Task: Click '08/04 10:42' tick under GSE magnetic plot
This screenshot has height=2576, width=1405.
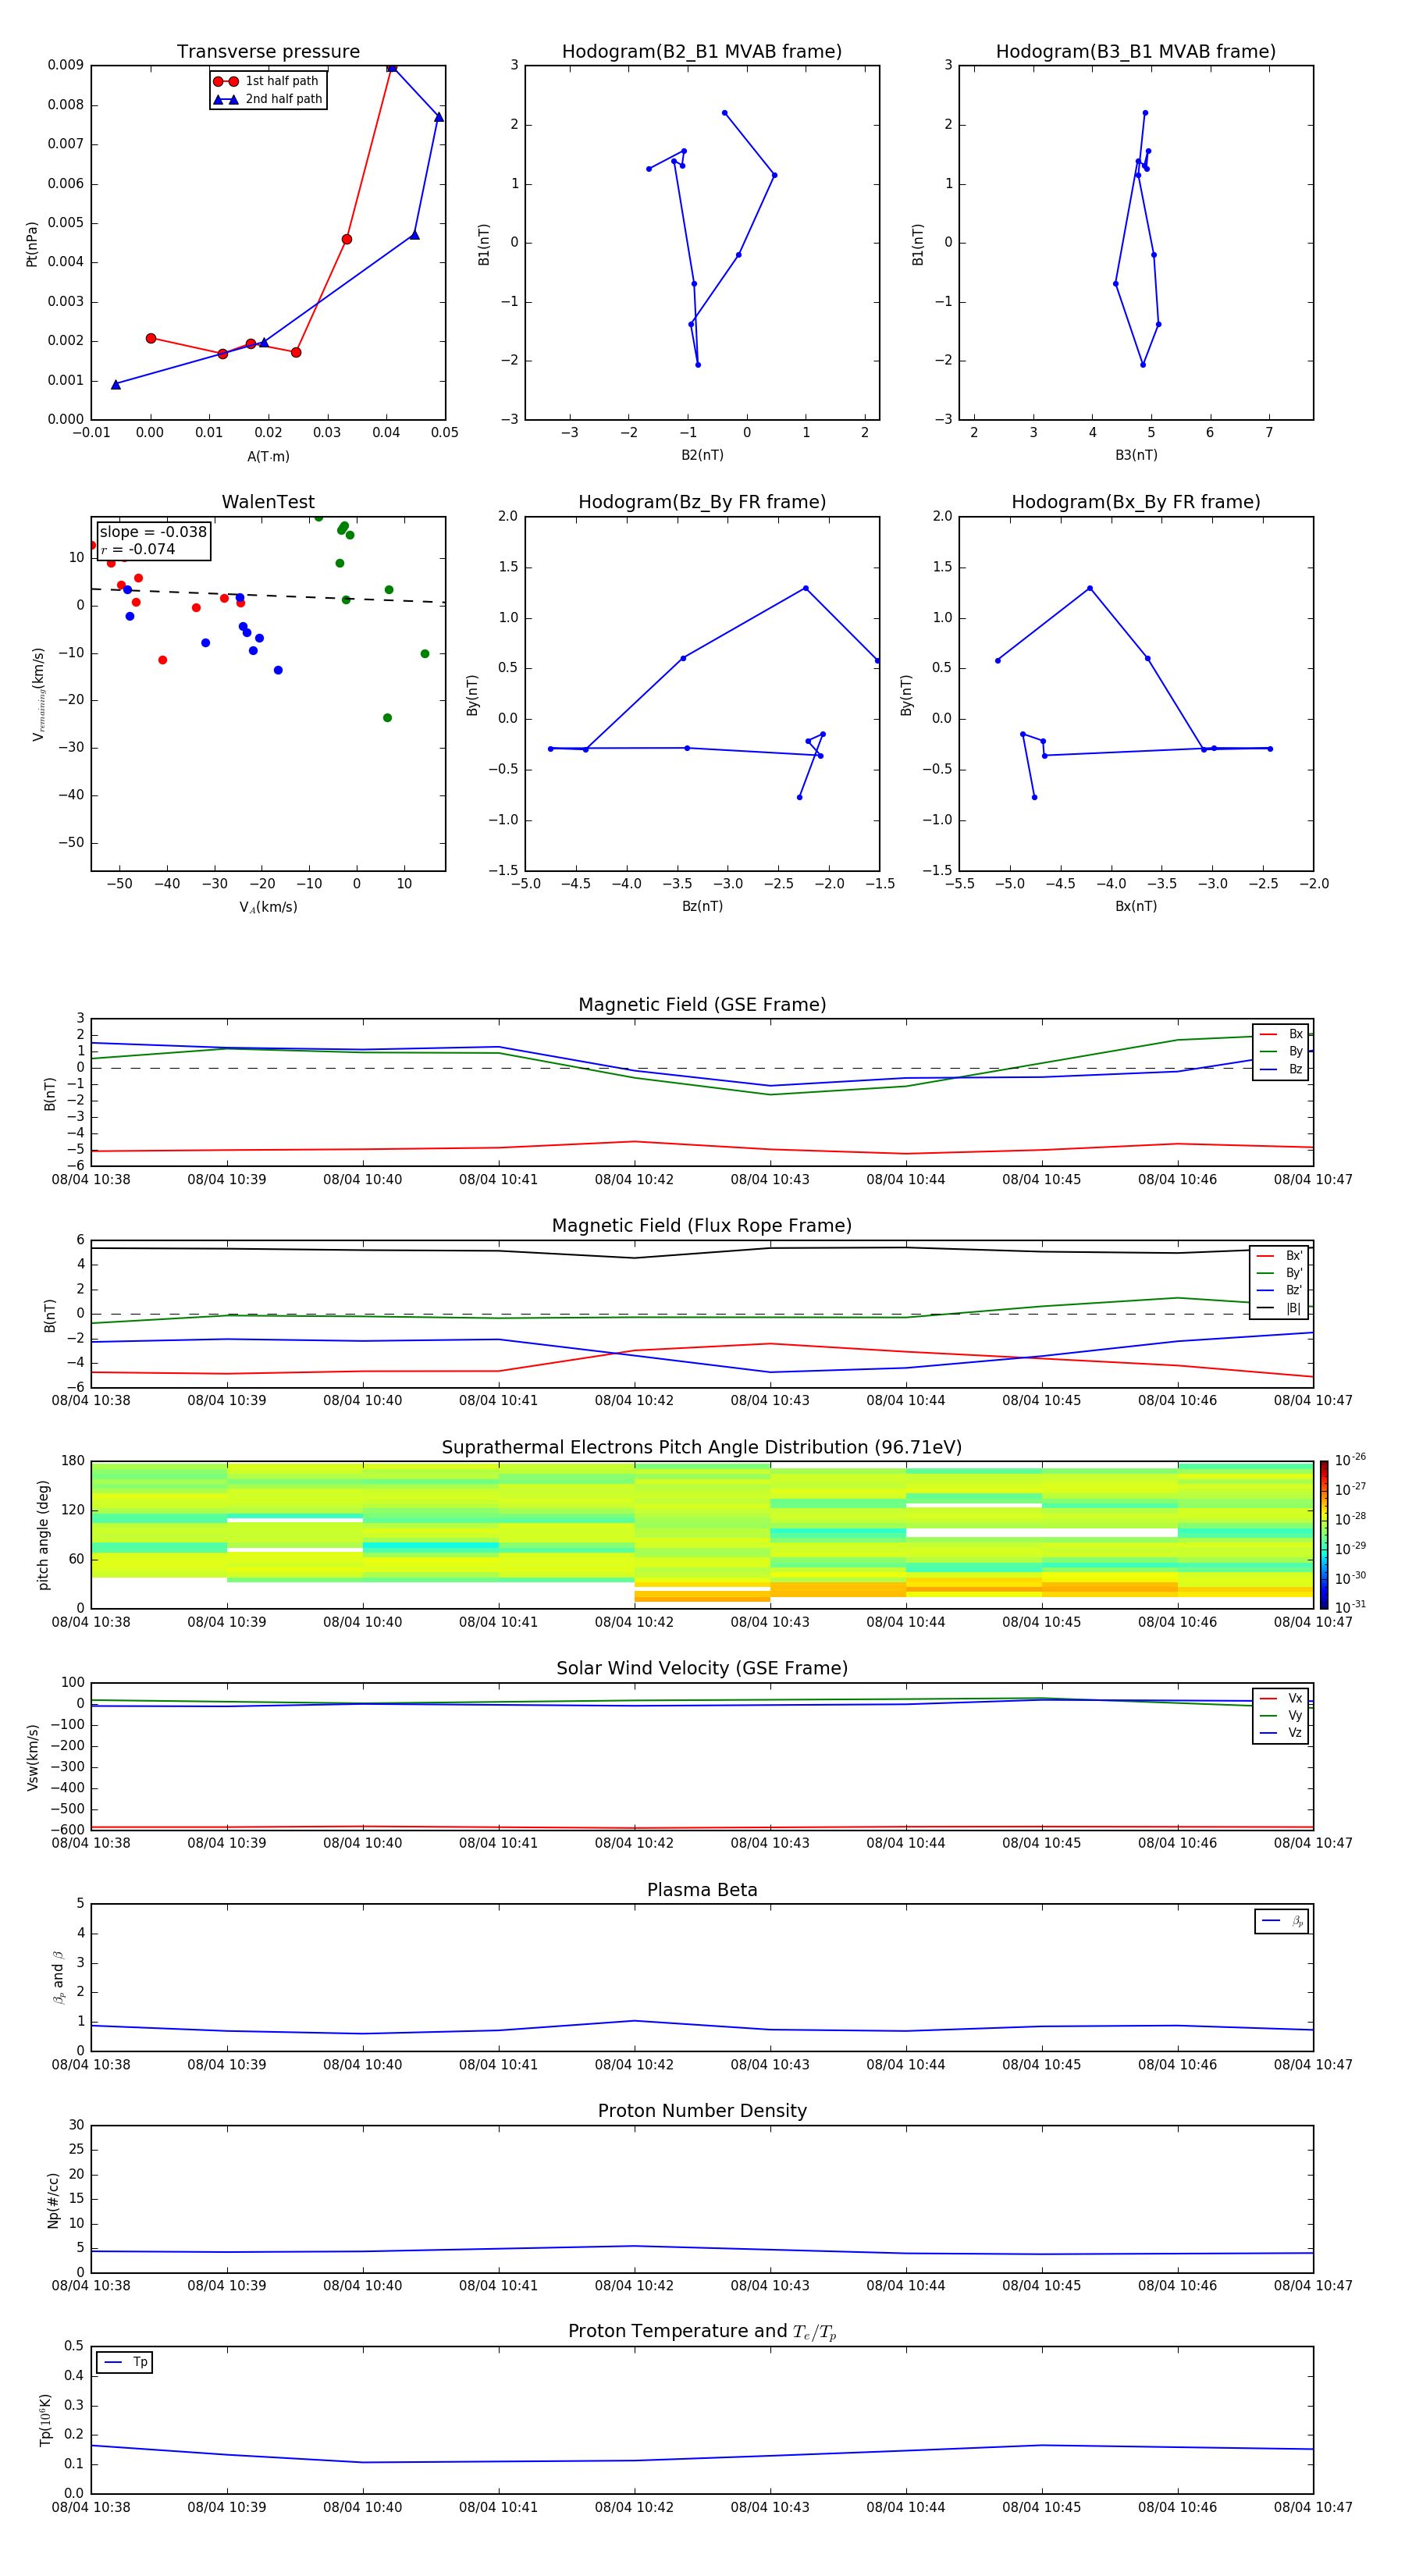Action: (x=634, y=1180)
